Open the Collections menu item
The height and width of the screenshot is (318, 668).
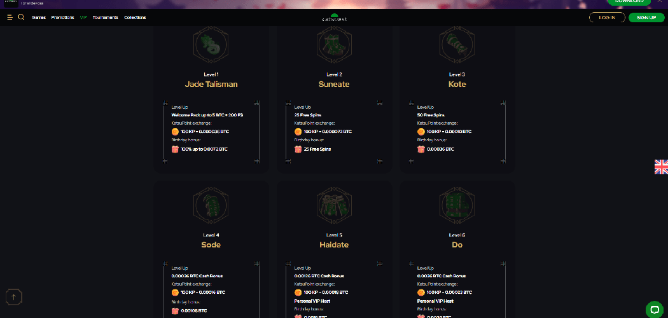tap(135, 18)
